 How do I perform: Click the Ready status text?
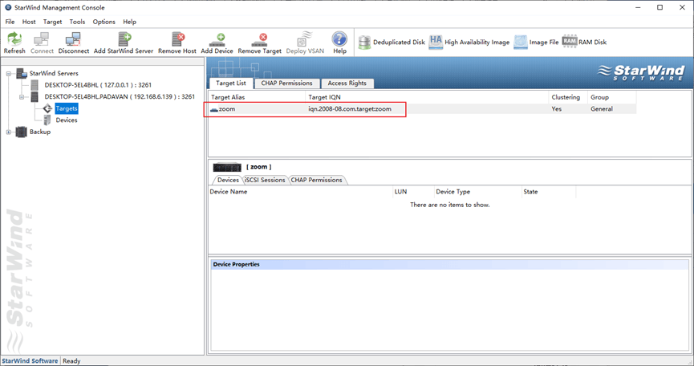pyautogui.click(x=71, y=361)
